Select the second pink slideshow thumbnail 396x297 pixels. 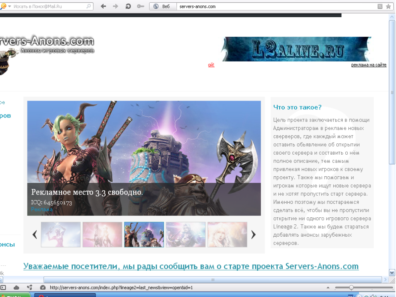click(102, 235)
